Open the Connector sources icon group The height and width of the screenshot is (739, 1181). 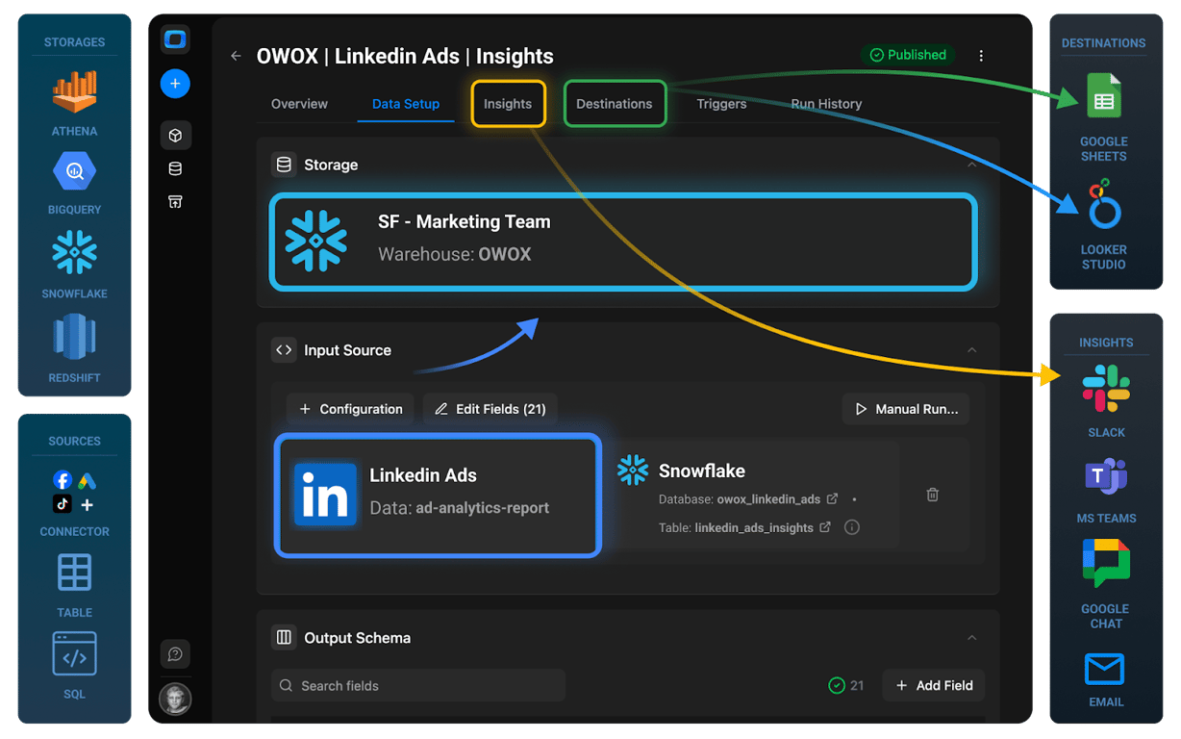point(74,492)
